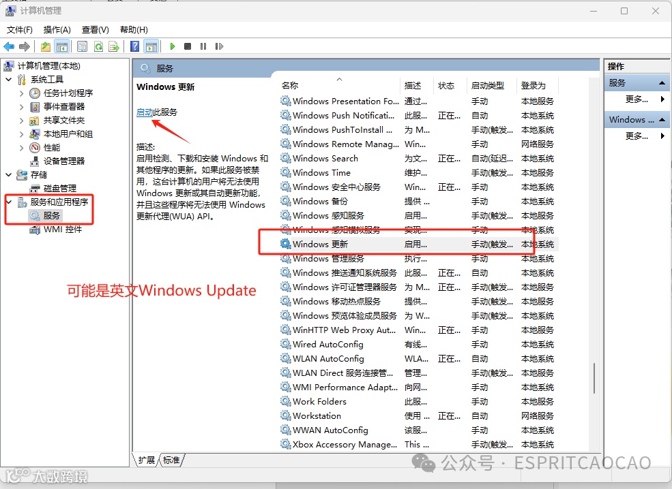Click the blue Help question mark icon
Image resolution: width=672 pixels, height=489 pixels.
pos(134,46)
